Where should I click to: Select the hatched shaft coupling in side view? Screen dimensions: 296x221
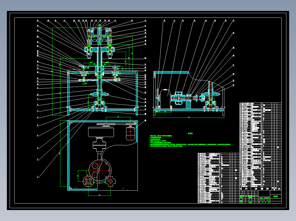pyautogui.click(x=179, y=98)
